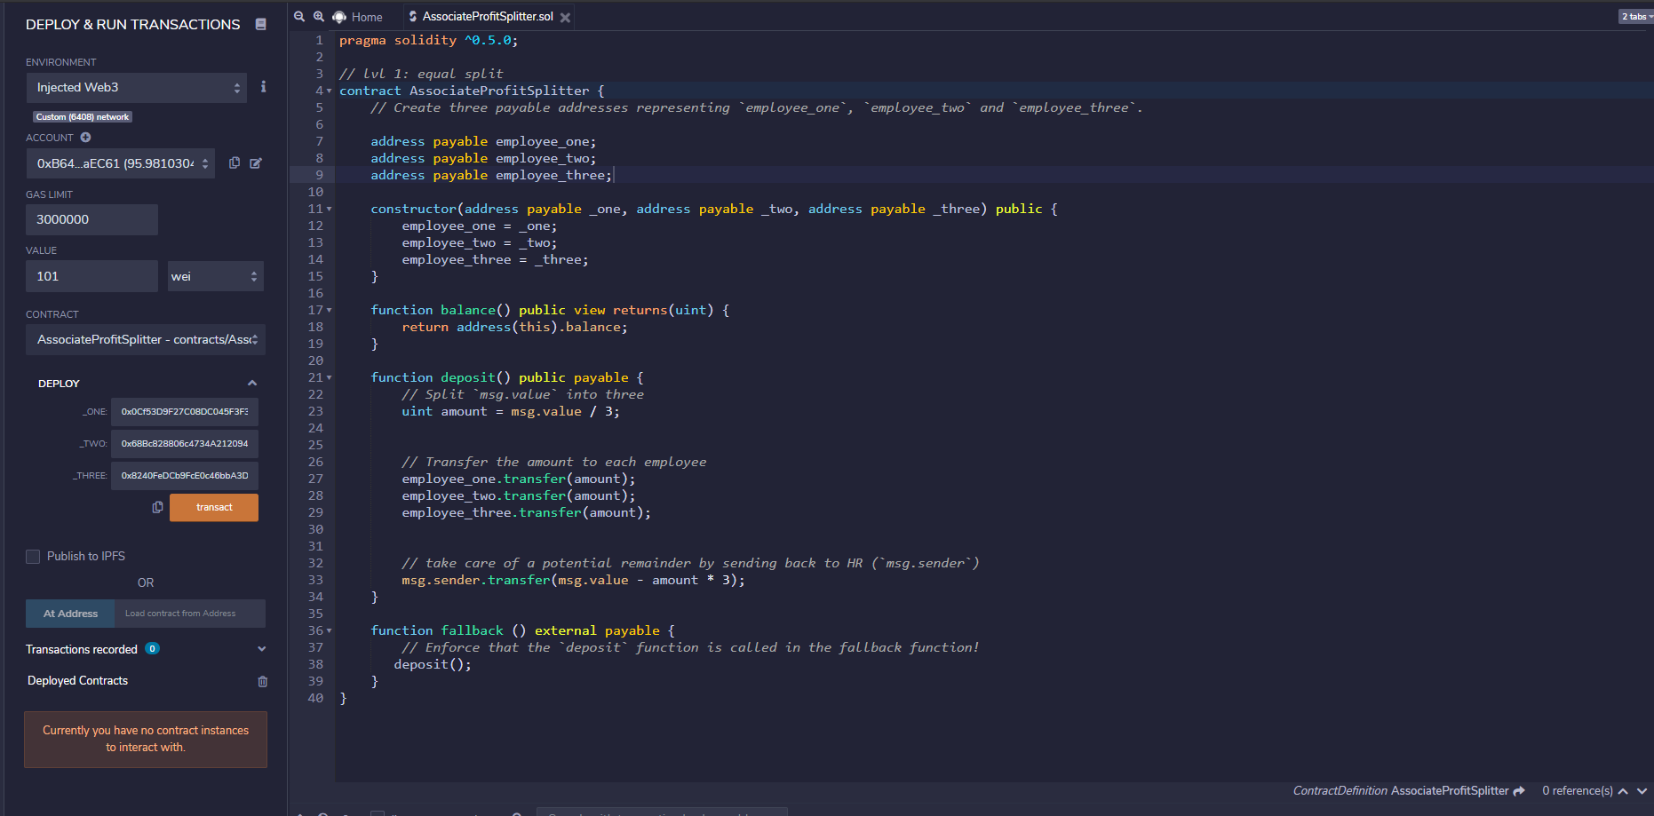Click the sign message edit icon
This screenshot has width=1654, height=816.
[256, 163]
